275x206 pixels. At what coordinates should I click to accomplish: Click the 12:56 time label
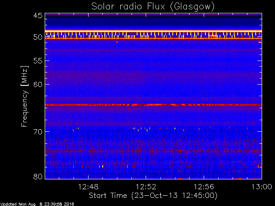tap(204, 187)
